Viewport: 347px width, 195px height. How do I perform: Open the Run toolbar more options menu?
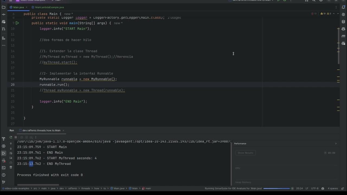[36, 137]
